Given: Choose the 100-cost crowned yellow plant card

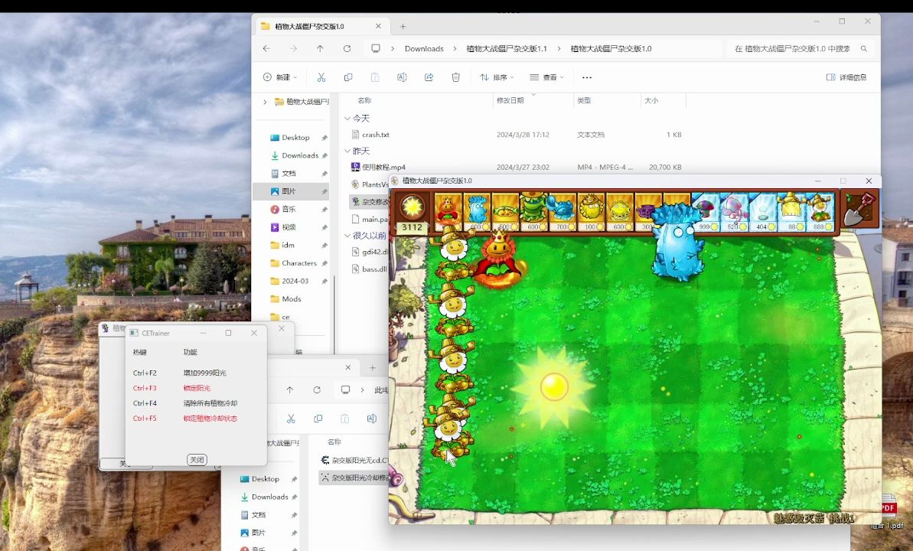Looking at the screenshot, I should pyautogui.click(x=590, y=213).
